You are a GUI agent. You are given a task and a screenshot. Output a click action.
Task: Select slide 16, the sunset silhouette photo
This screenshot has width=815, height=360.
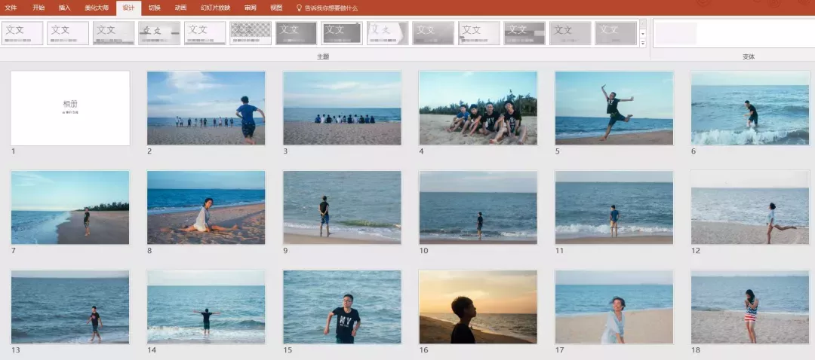click(x=478, y=307)
